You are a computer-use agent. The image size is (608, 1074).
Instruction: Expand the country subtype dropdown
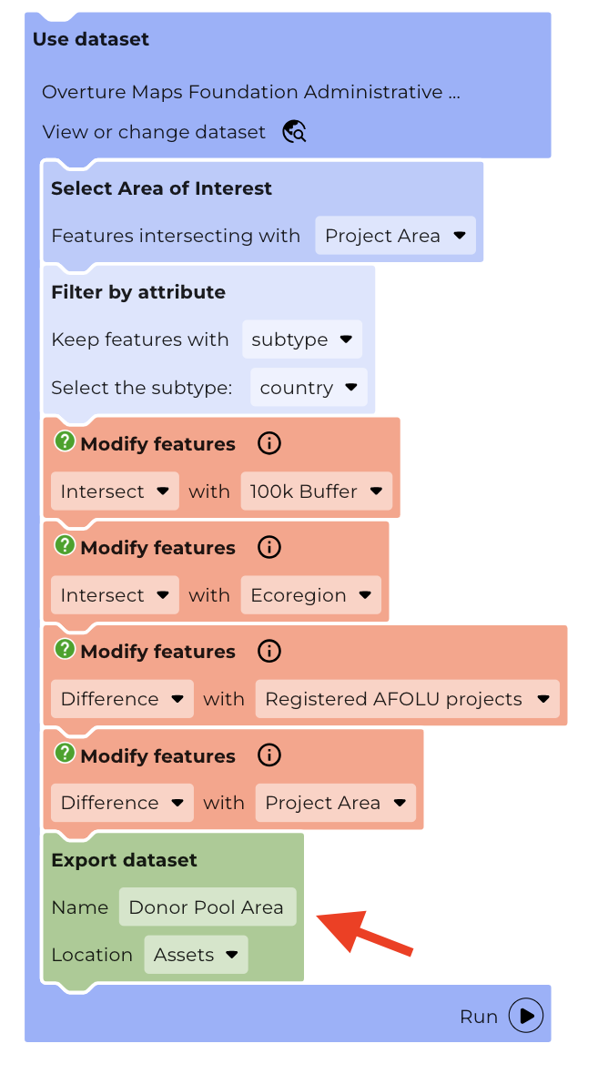point(309,388)
